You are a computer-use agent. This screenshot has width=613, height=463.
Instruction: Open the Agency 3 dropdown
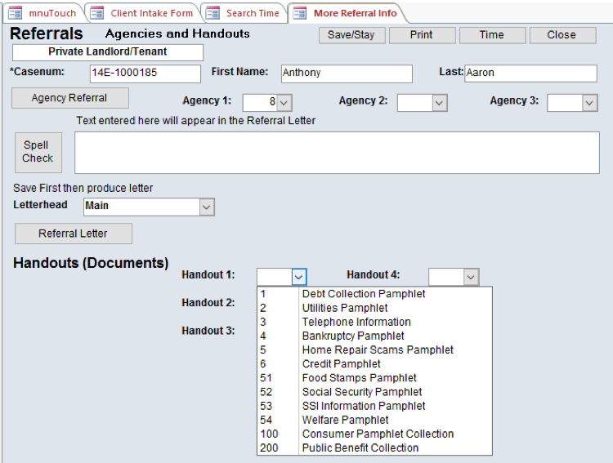589,103
